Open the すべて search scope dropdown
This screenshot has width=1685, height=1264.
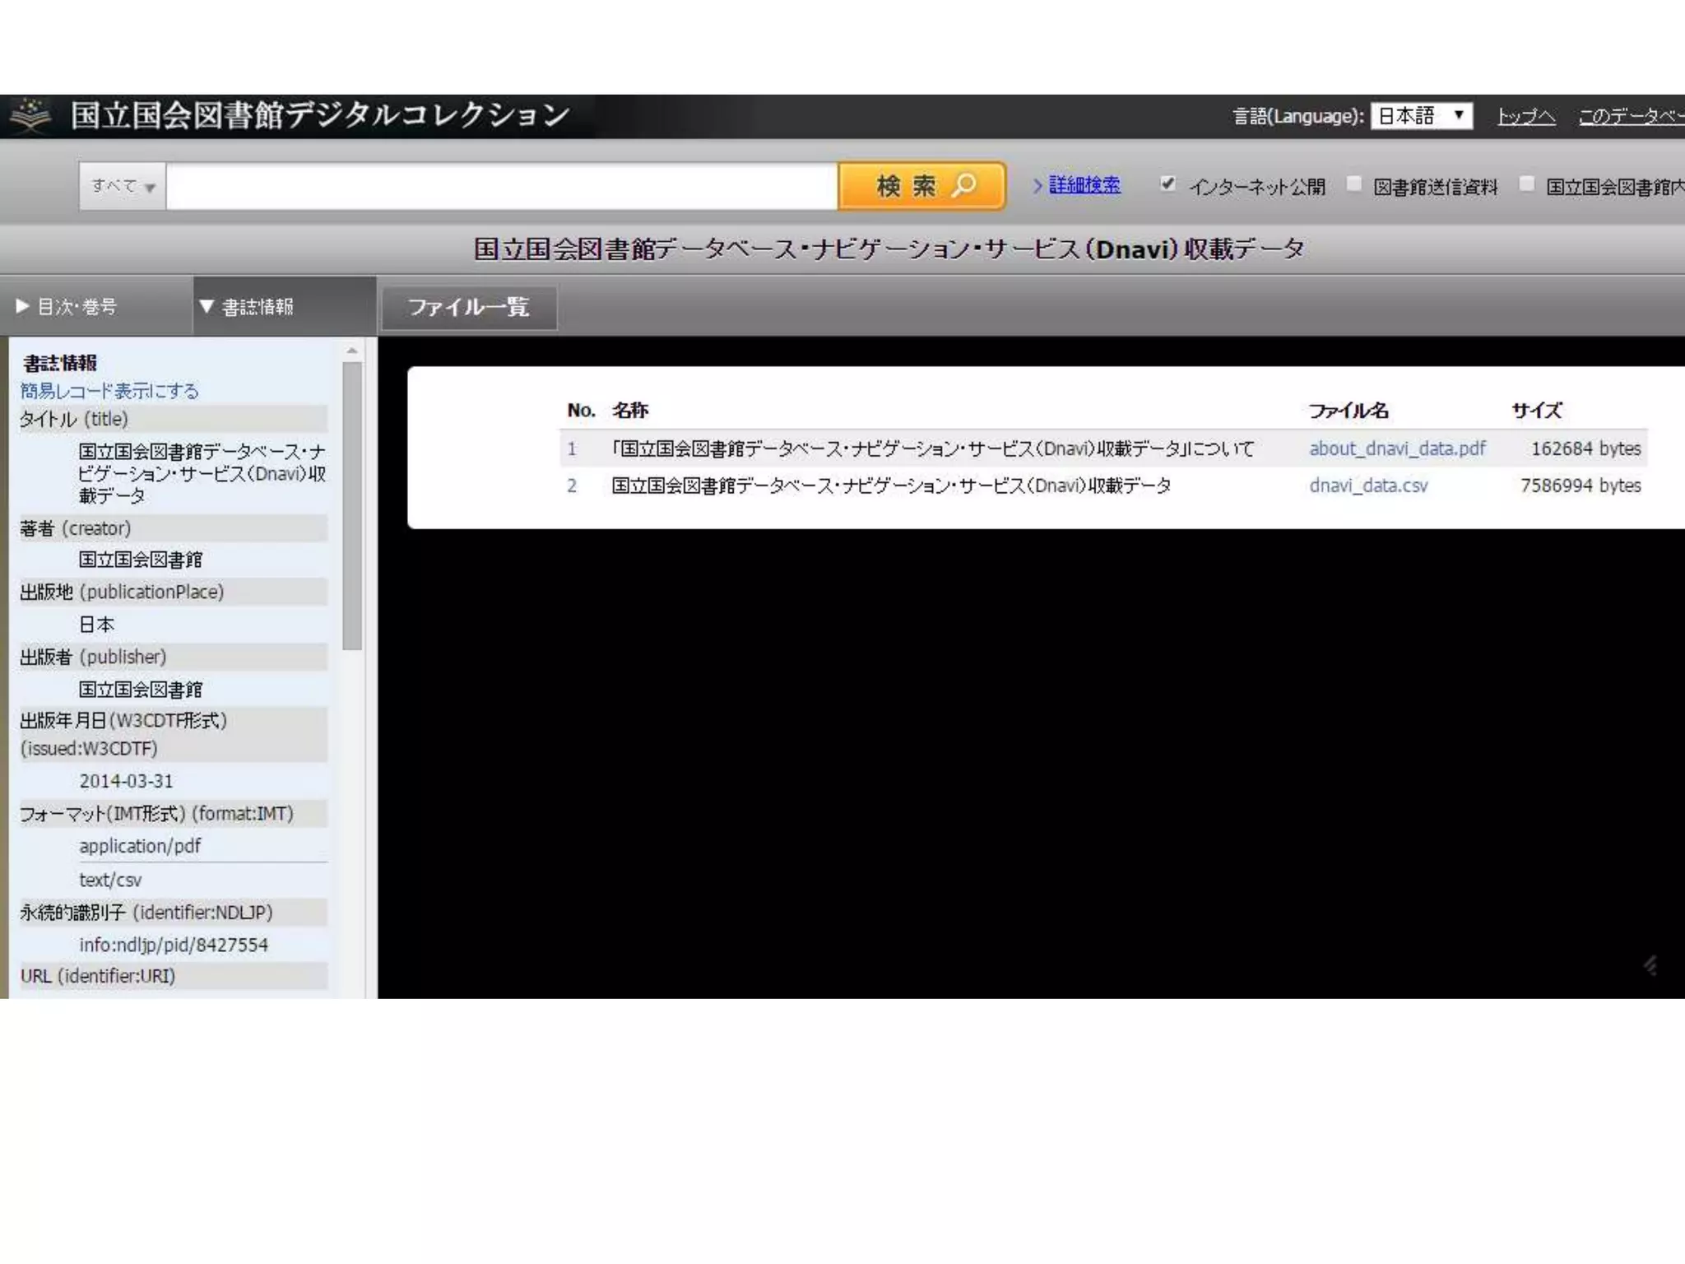click(x=123, y=187)
